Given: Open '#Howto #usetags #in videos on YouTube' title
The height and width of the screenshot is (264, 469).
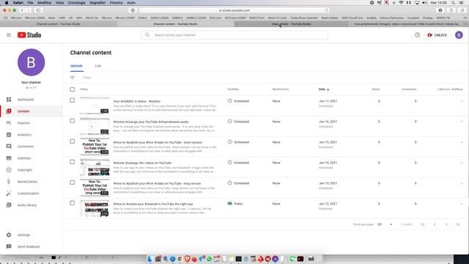Looking at the screenshot, I should [142, 163].
